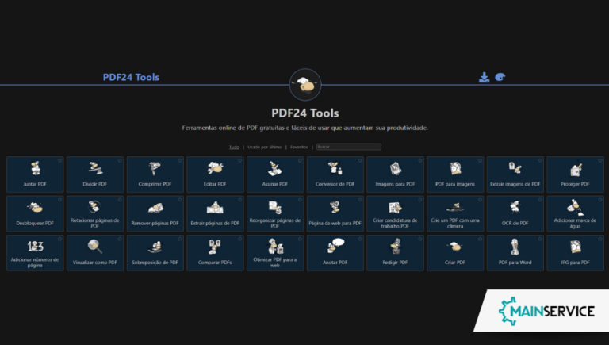Screen dimensions: 609x345
Task: Select Página da web para PDF tool
Action: pos(335,213)
